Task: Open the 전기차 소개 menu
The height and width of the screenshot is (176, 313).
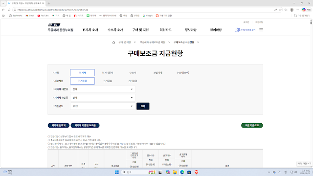Action: [90, 30]
